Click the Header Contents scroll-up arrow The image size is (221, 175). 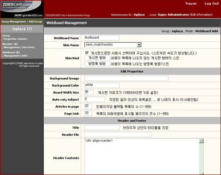click(201, 141)
